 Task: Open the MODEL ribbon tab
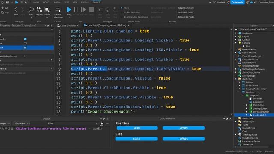(x=46, y=2)
